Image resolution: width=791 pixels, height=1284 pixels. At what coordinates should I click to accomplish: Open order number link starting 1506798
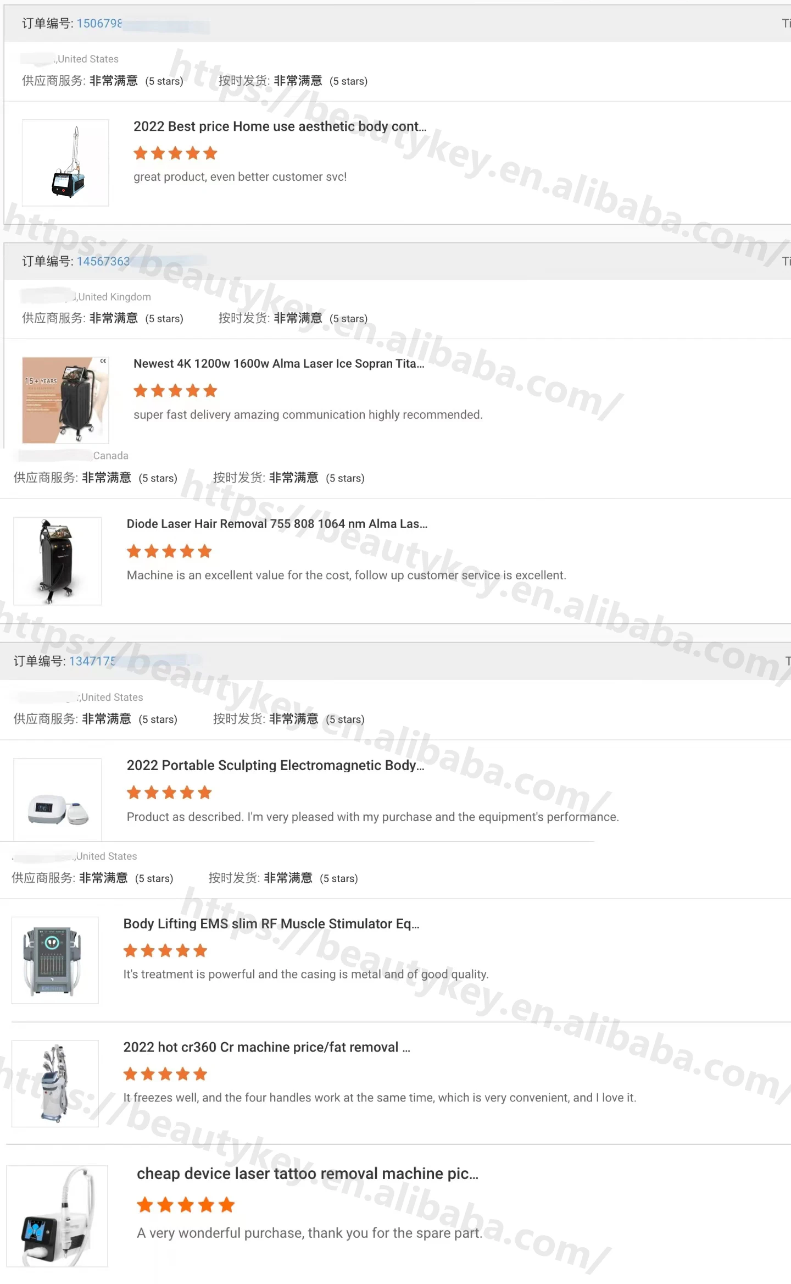coord(99,23)
